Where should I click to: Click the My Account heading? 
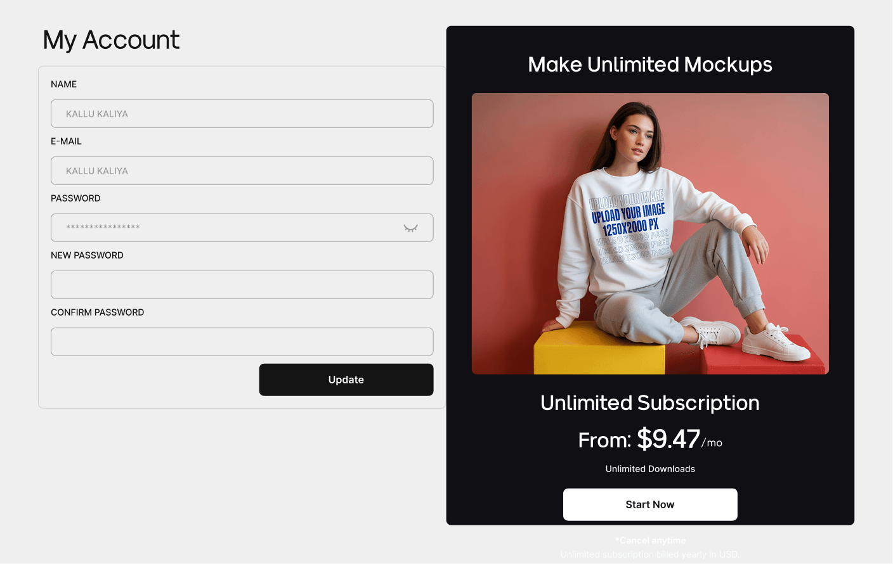(111, 40)
